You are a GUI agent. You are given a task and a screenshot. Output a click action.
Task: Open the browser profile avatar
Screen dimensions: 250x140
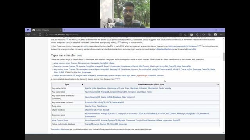point(215,35)
